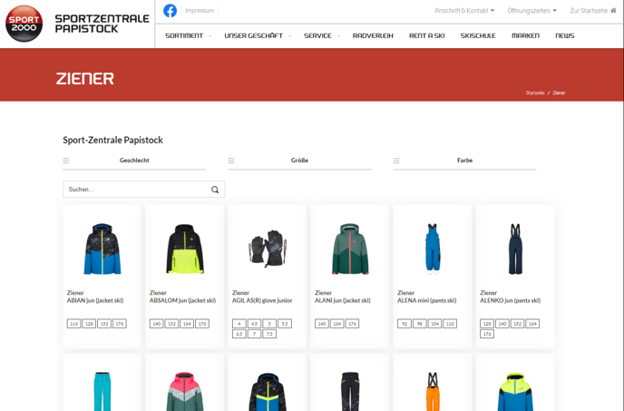
Task: Click the home icon beside Zur Startseite
Action: click(x=613, y=11)
